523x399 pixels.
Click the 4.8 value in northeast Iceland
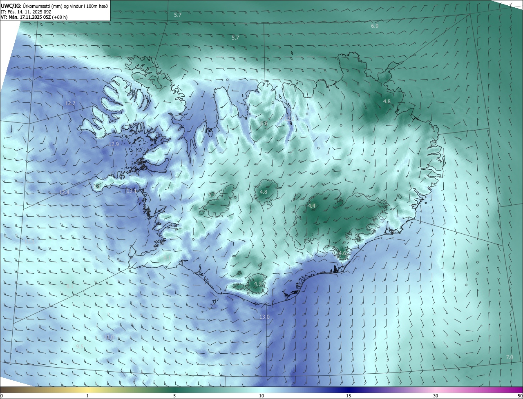pos(387,101)
